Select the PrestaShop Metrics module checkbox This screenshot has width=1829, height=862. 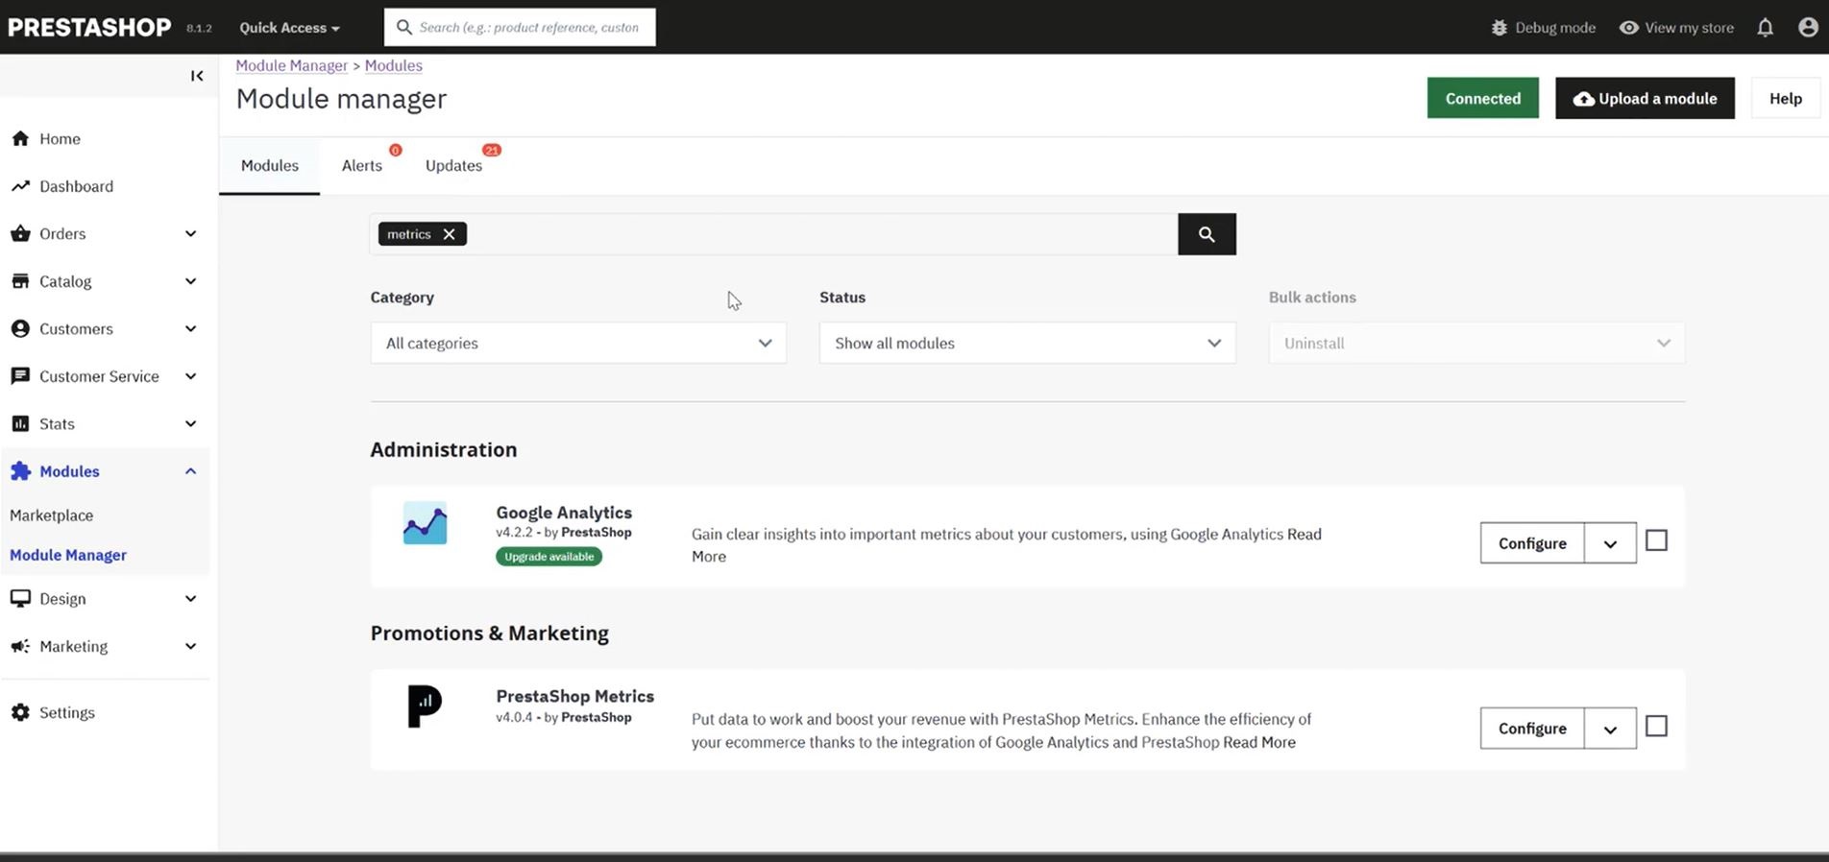pyautogui.click(x=1656, y=726)
